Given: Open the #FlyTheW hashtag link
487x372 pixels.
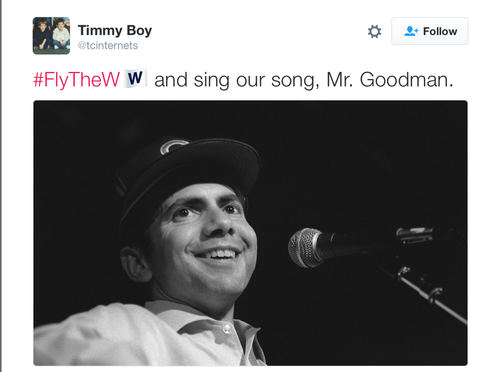Looking at the screenshot, I should click(77, 80).
